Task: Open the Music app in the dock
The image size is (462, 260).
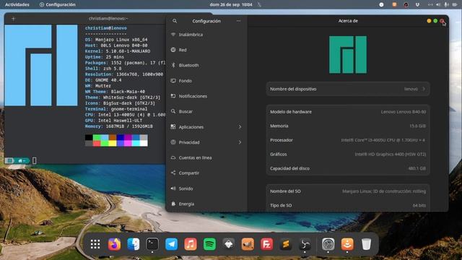Action: 191,244
